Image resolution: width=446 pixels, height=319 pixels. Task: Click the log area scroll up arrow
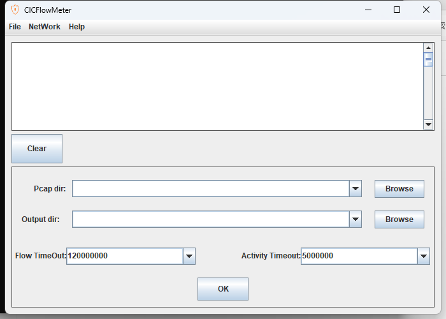click(x=428, y=48)
